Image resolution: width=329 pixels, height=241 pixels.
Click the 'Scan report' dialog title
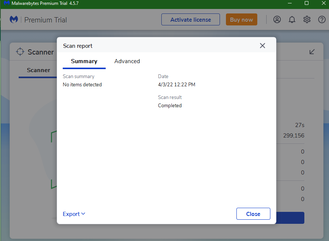pos(78,46)
